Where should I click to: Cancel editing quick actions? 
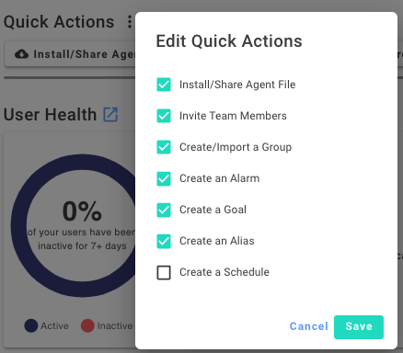click(x=309, y=326)
